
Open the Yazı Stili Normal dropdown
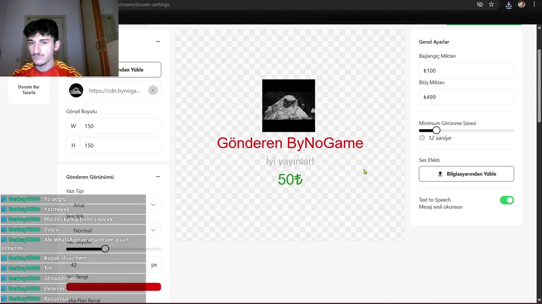113,231
